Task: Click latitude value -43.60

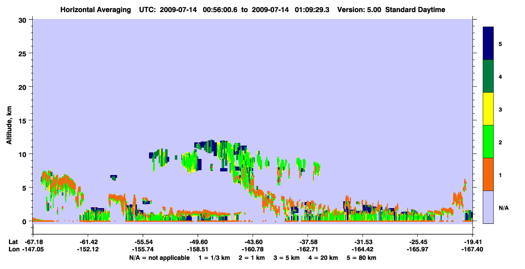Action: pyautogui.click(x=252, y=242)
